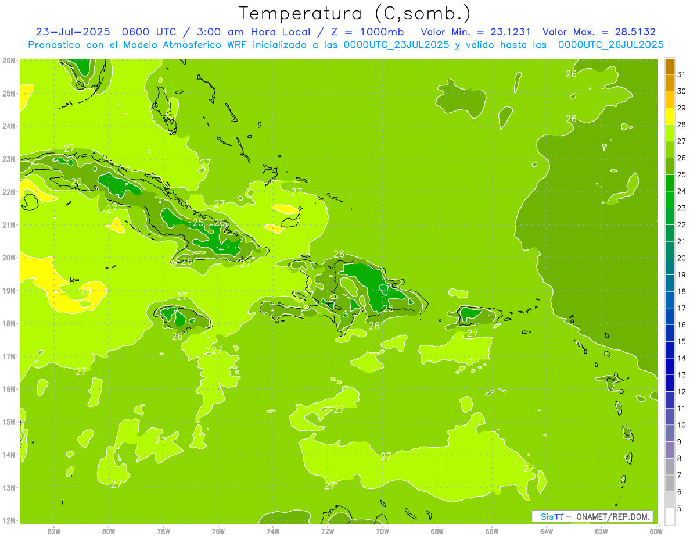697x539 pixels.
Task: Click legend value '24' on the color scale
Action: click(682, 191)
